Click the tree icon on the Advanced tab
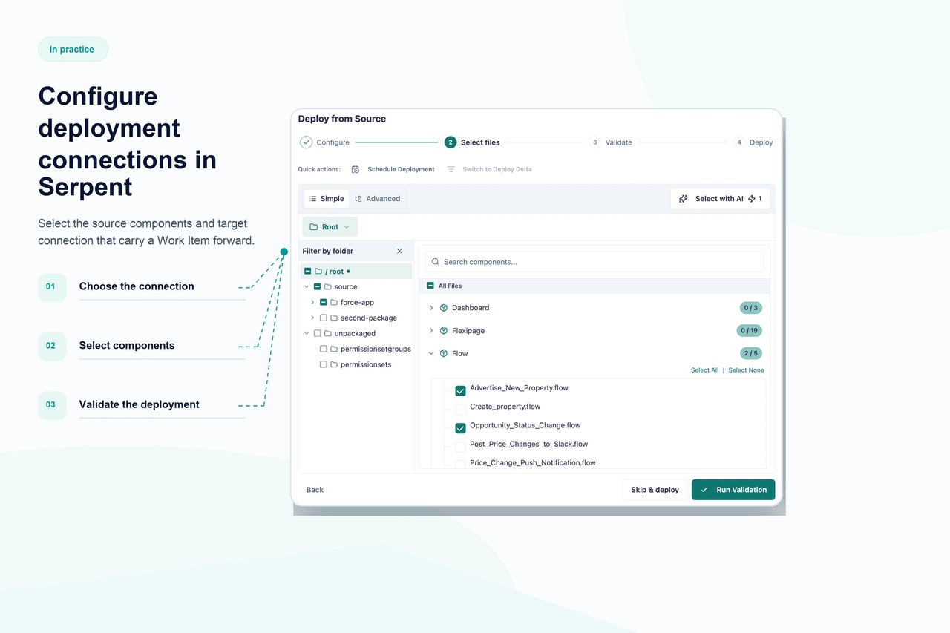Image resolution: width=950 pixels, height=633 pixels. (358, 199)
